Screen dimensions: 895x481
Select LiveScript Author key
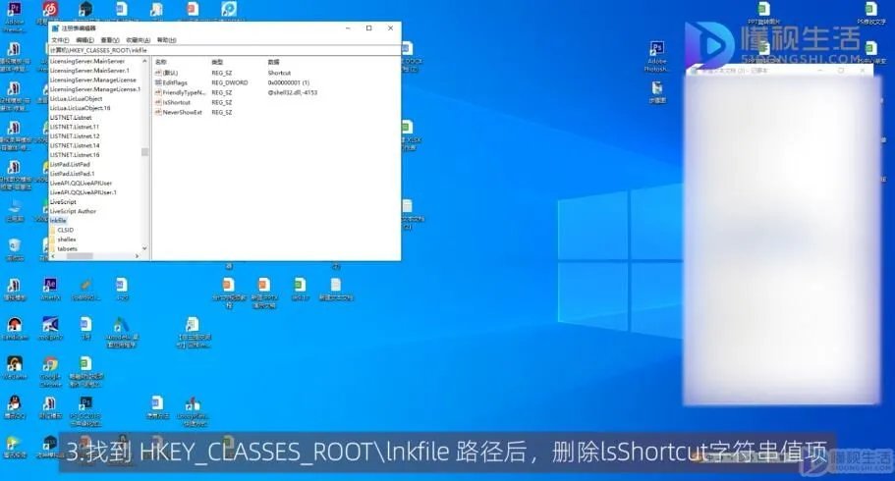tap(73, 211)
